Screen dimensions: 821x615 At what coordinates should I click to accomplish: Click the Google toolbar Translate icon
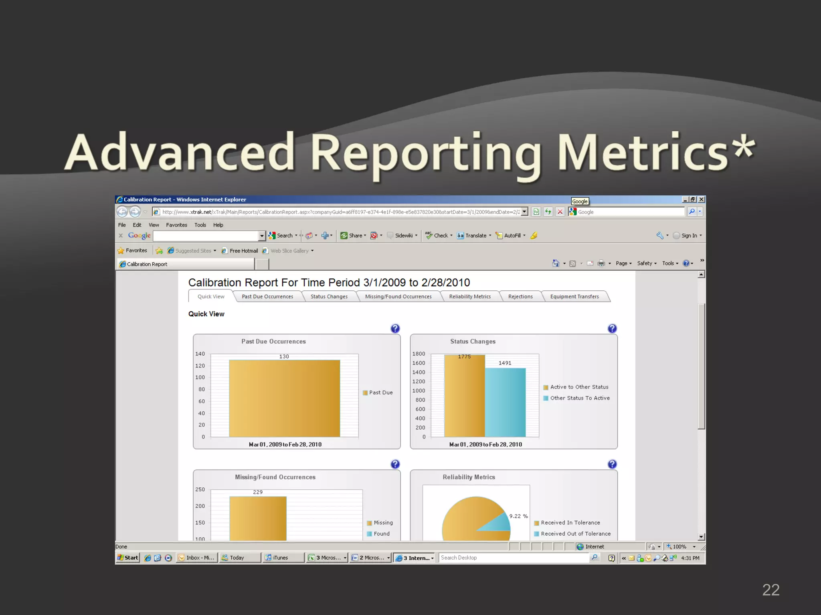460,235
